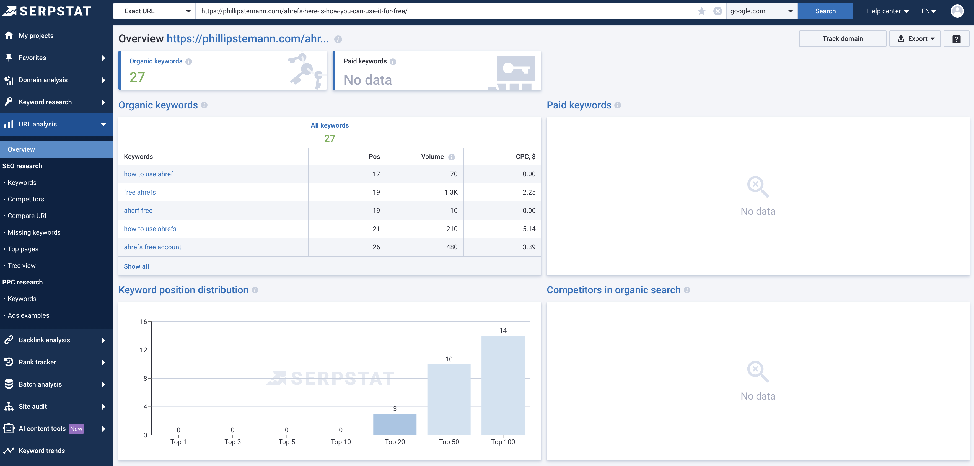Click the Serpstat logo
The image size is (974, 466).
(47, 11)
